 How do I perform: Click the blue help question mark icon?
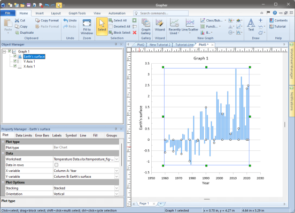tap(275, 13)
